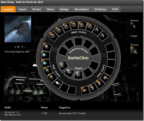This screenshot has height=121, width=144.
Task: Click the turret directly above the word SLOTS
Action: (x=81, y=25)
